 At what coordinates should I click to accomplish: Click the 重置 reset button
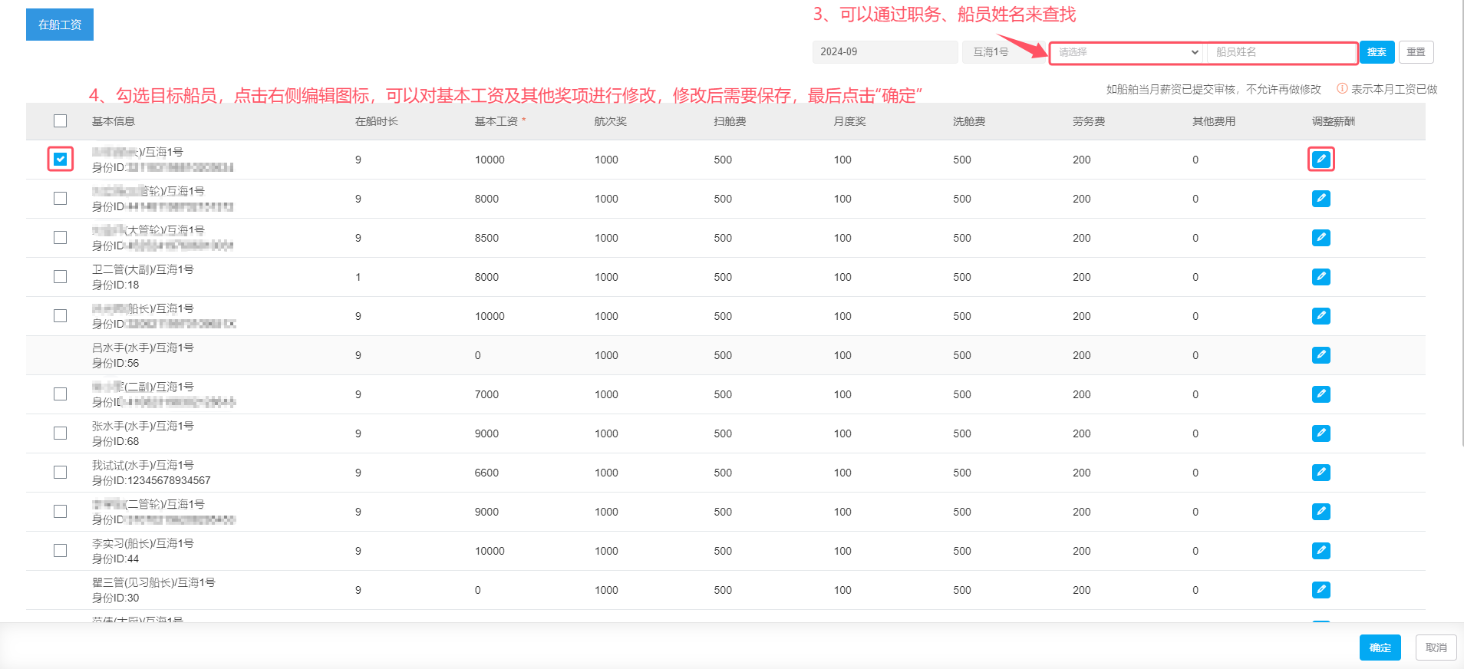[1416, 52]
